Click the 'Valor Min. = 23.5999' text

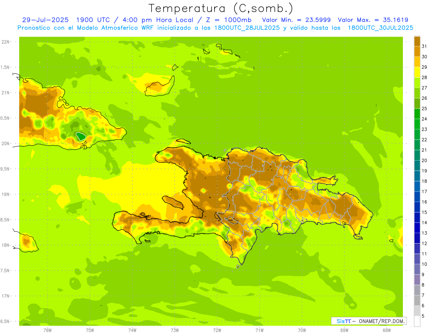click(296, 20)
